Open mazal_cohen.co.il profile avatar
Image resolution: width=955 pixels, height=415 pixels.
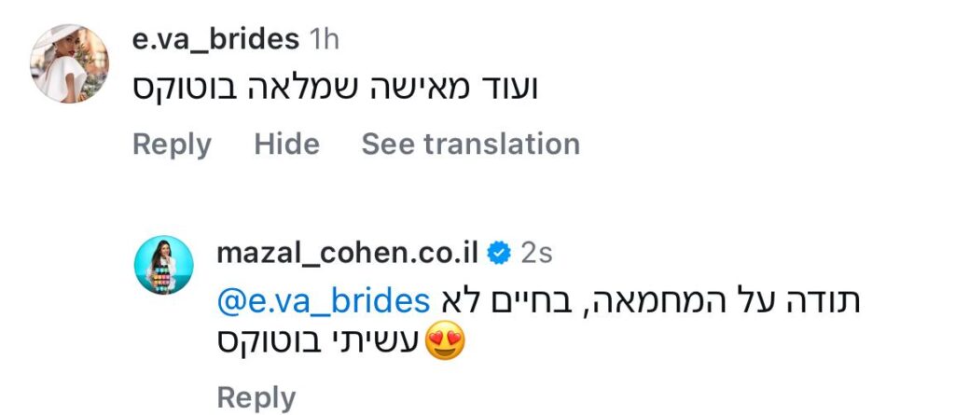tap(162, 265)
